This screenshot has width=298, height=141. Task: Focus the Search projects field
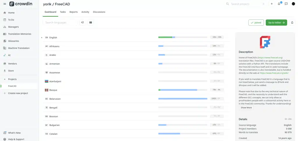pyautogui.click(x=245, y=4)
